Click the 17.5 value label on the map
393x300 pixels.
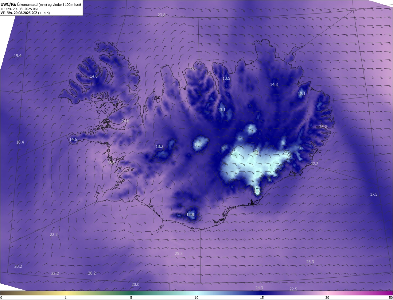click(374, 194)
